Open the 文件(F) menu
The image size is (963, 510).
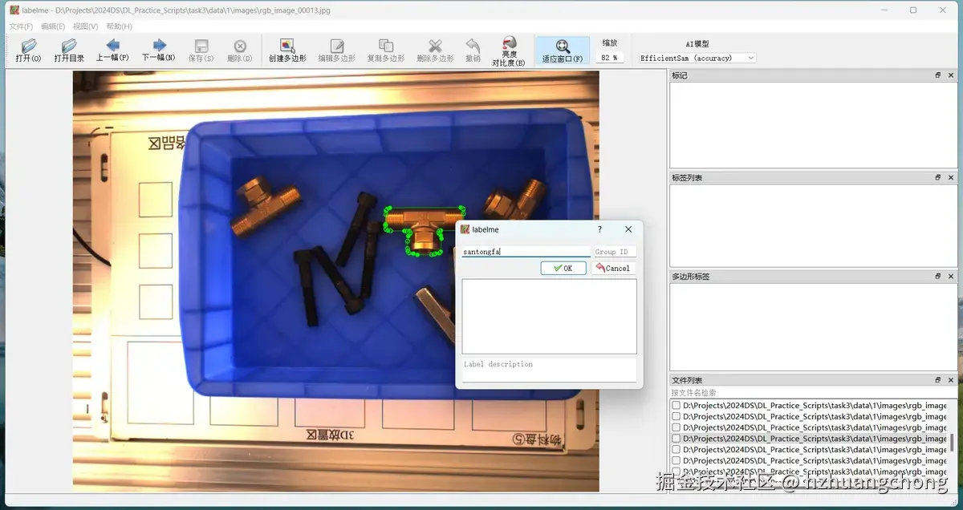pyautogui.click(x=21, y=26)
